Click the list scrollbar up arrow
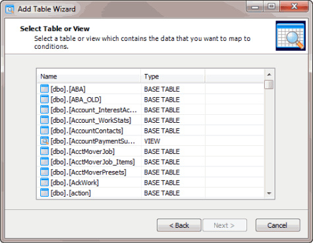Screen dimensions: 313x243 pyautogui.click(x=269, y=75)
